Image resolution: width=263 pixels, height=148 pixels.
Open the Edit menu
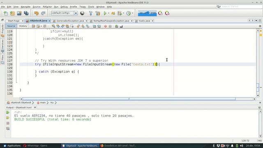coord(9,7)
